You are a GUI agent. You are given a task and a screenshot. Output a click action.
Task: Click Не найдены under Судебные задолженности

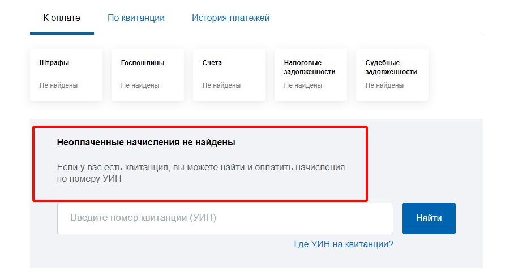pos(384,85)
